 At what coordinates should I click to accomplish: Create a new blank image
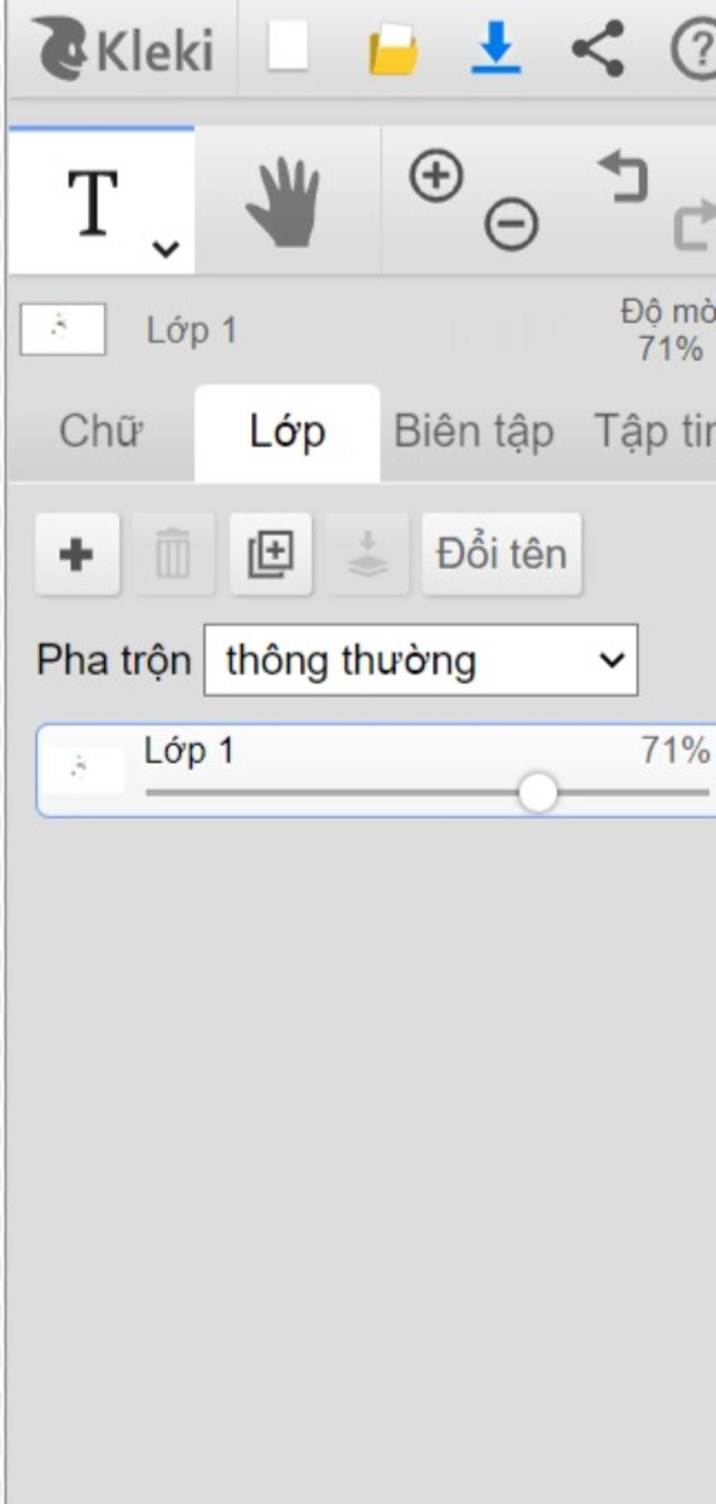tap(287, 46)
